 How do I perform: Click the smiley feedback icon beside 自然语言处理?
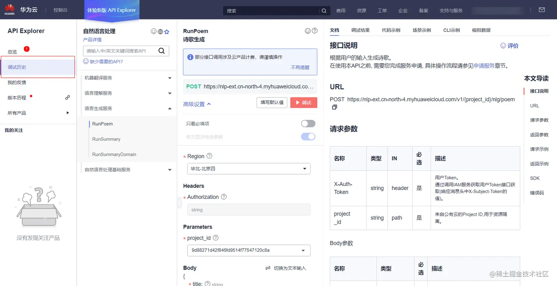click(x=154, y=32)
